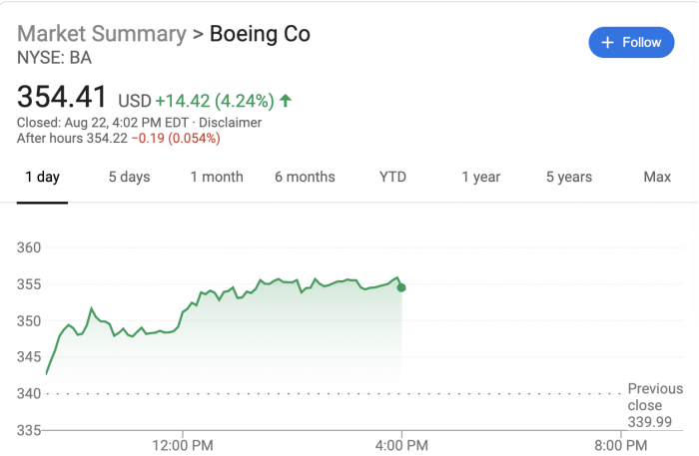The image size is (699, 456).
Task: Click the 12:00 PM axis label
Action: [x=185, y=442]
